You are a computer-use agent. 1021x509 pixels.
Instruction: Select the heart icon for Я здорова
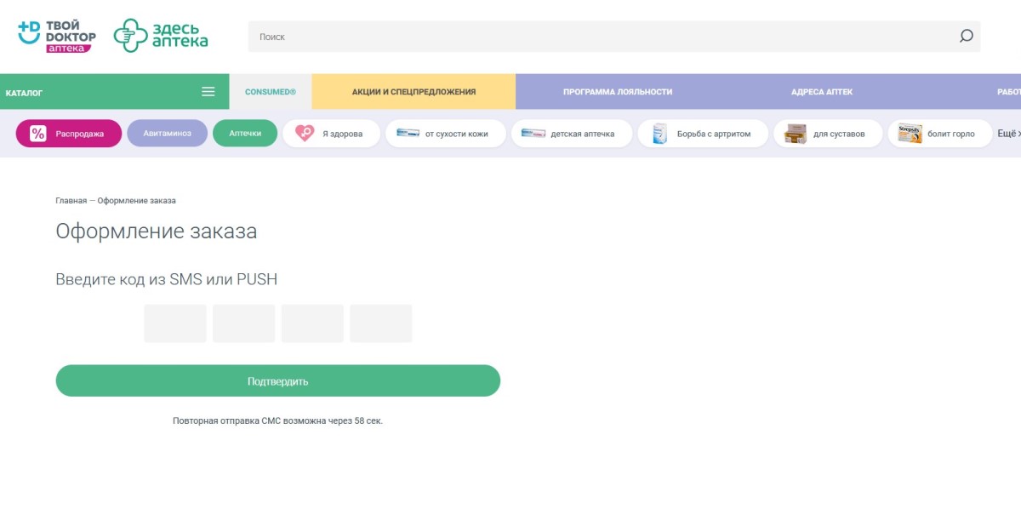[x=304, y=134]
